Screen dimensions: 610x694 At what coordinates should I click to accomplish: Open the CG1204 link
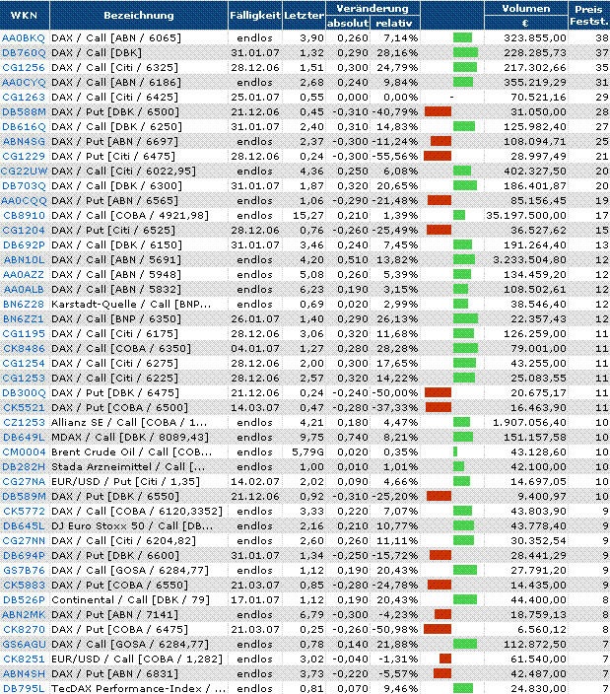[x=24, y=230]
